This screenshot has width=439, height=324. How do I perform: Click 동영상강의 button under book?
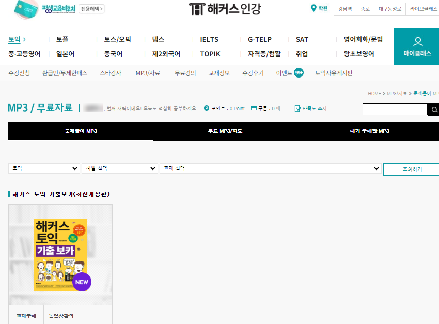[x=61, y=316]
